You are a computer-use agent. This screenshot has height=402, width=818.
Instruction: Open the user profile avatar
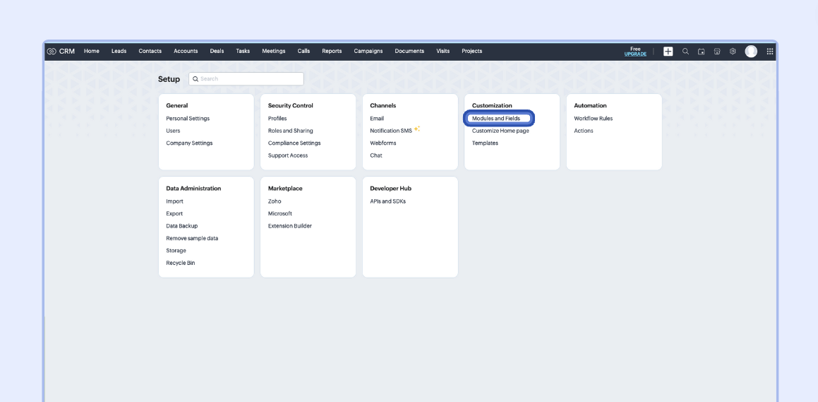coord(751,52)
